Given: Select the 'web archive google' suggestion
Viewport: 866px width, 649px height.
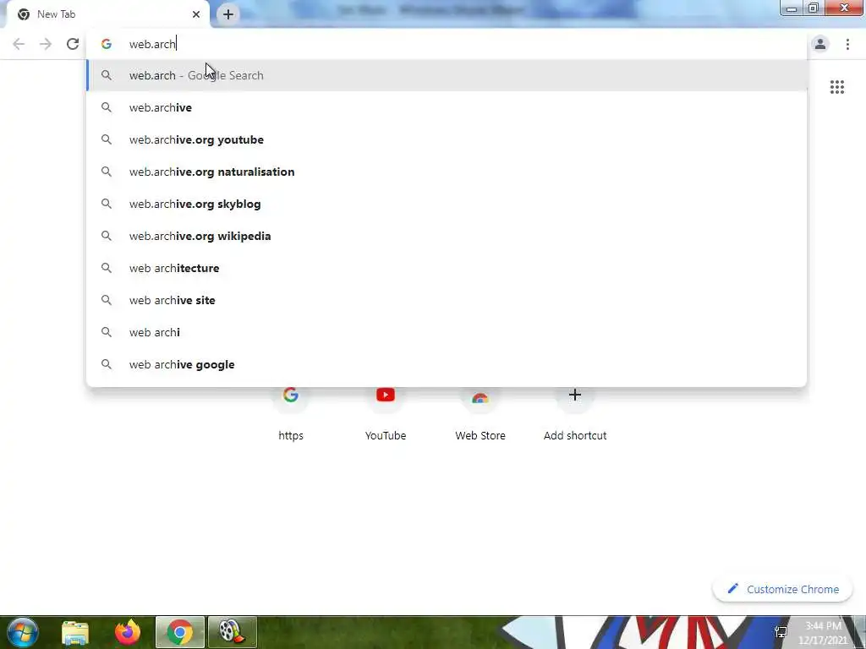Looking at the screenshot, I should coord(447,364).
